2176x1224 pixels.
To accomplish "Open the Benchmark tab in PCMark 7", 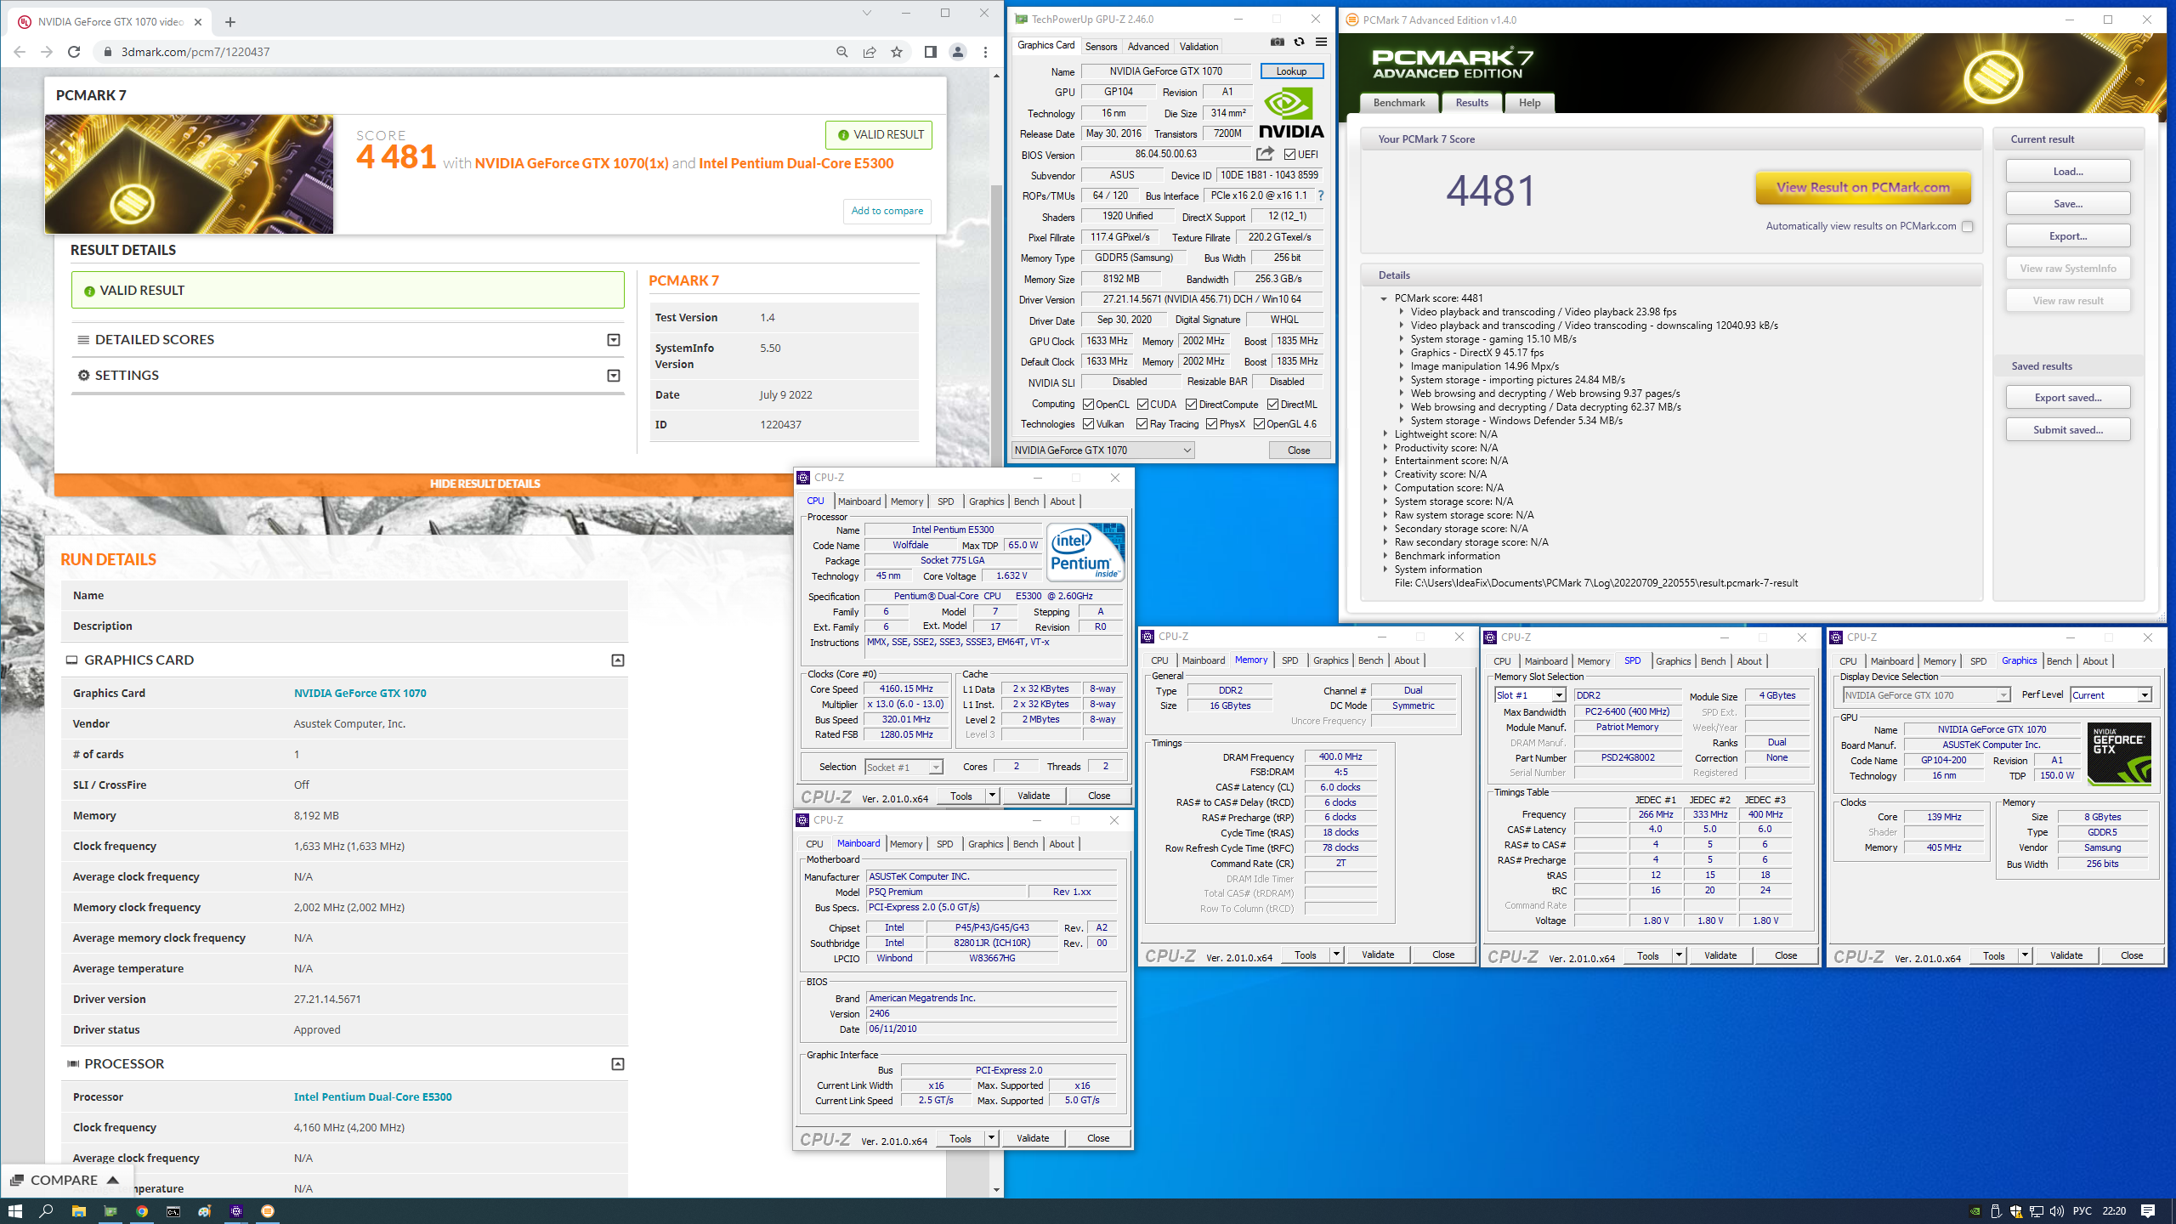I will (1399, 103).
